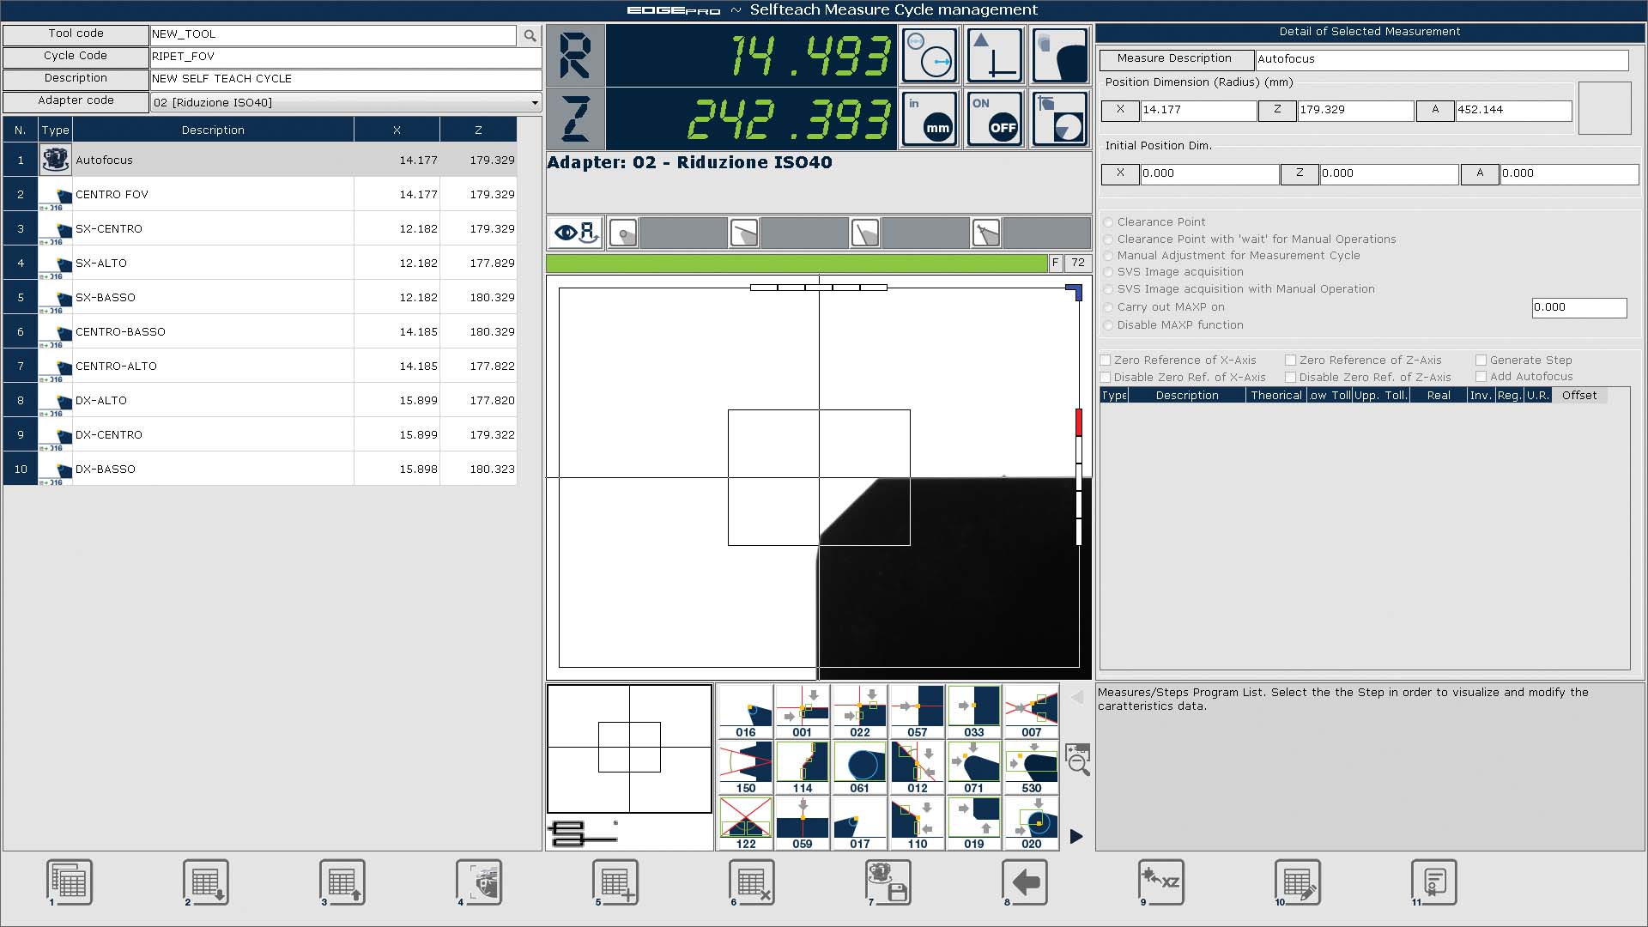The height and width of the screenshot is (927, 1648).
Task: Toggle the in/mm units button
Action: click(x=930, y=119)
